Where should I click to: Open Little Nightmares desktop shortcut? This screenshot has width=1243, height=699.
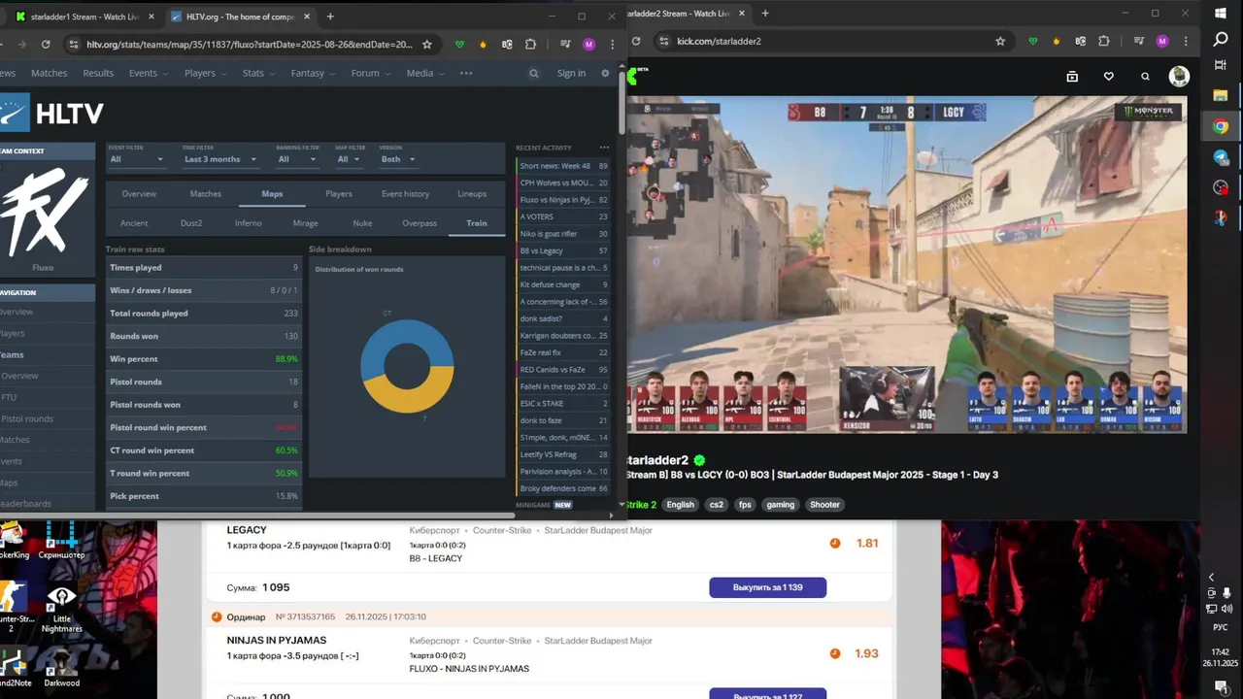click(61, 609)
